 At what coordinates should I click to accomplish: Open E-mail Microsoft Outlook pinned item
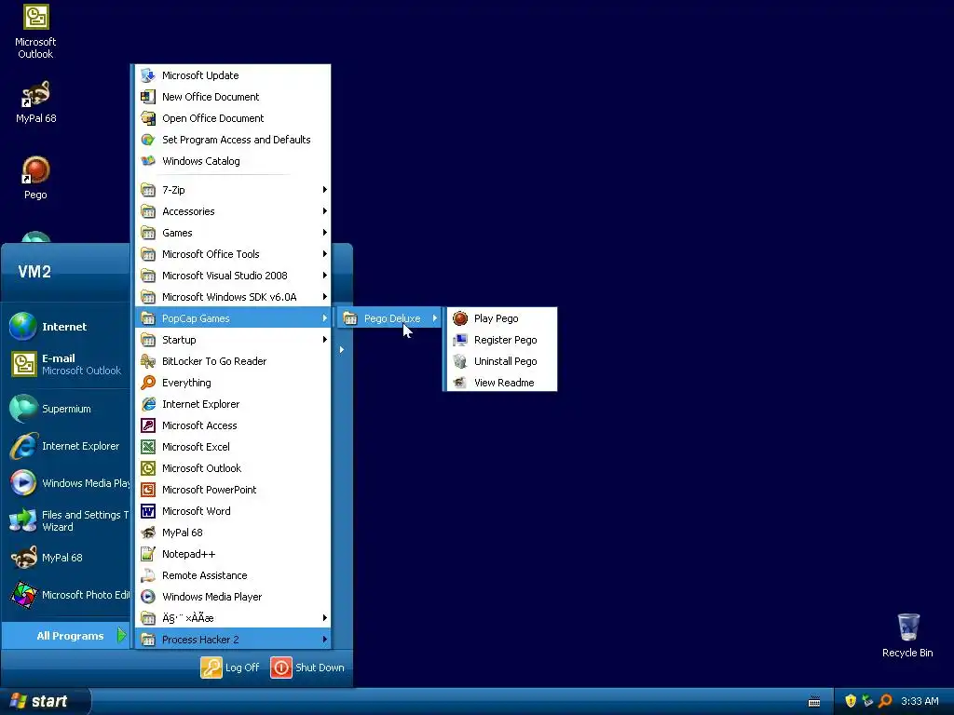point(66,364)
